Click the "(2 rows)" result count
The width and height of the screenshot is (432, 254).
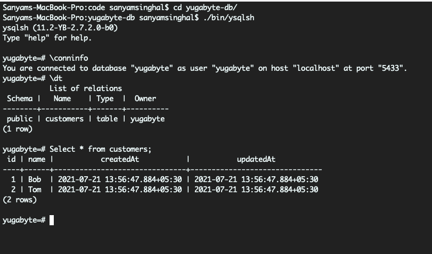click(x=20, y=200)
